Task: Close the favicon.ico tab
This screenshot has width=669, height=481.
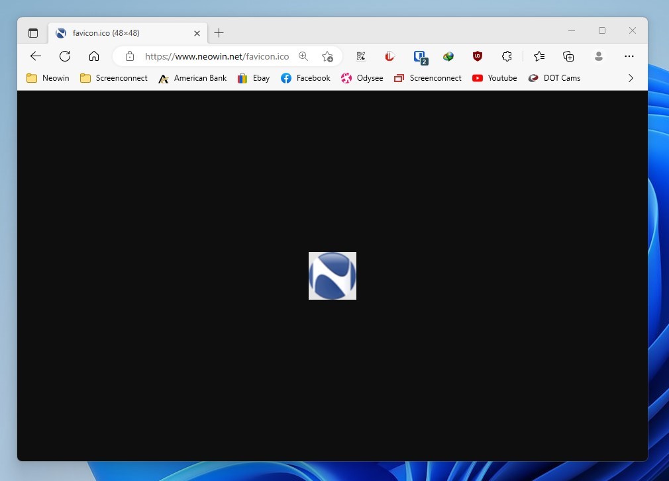Action: click(x=197, y=33)
